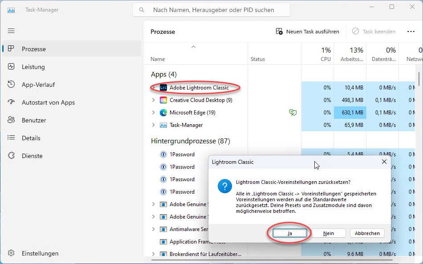Click the Apps (4) group header
This screenshot has height=264, width=423.
(163, 74)
